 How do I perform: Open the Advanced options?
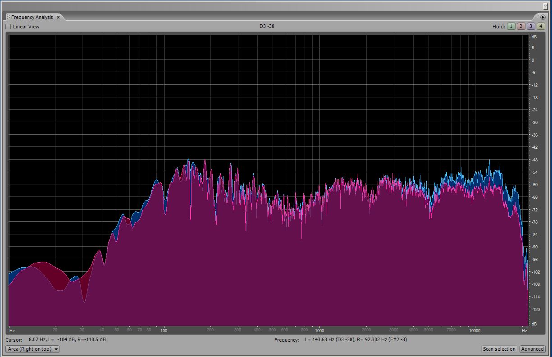[x=532, y=349]
